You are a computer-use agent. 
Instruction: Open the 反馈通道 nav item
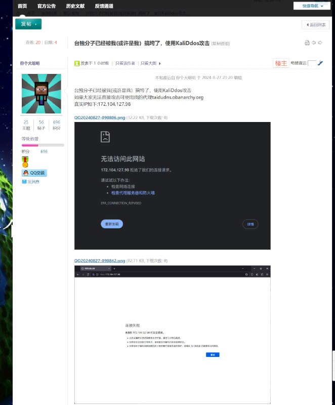104,6
